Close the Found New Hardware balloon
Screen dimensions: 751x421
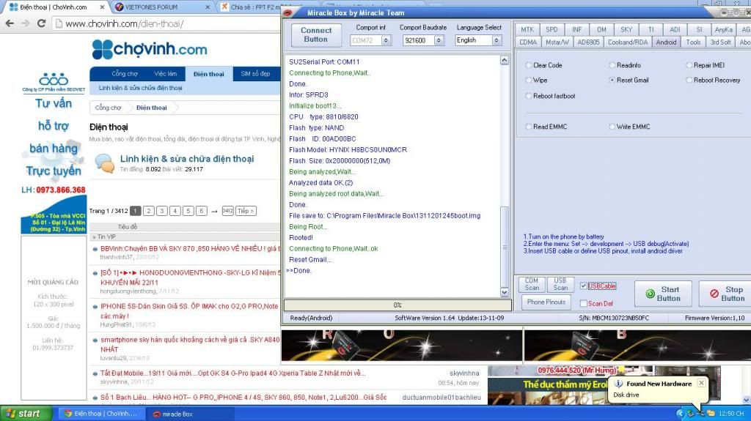tap(701, 383)
